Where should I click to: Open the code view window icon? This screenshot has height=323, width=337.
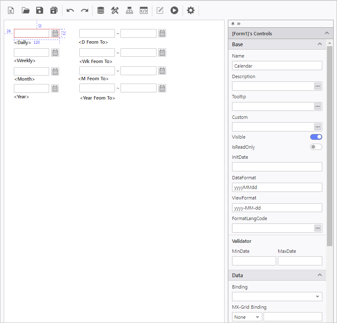pos(144,11)
